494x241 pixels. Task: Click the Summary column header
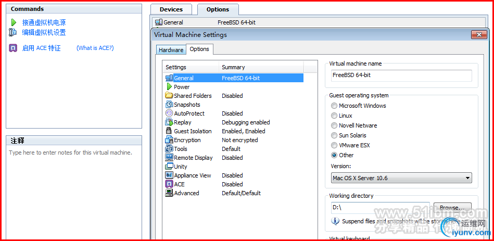point(261,67)
